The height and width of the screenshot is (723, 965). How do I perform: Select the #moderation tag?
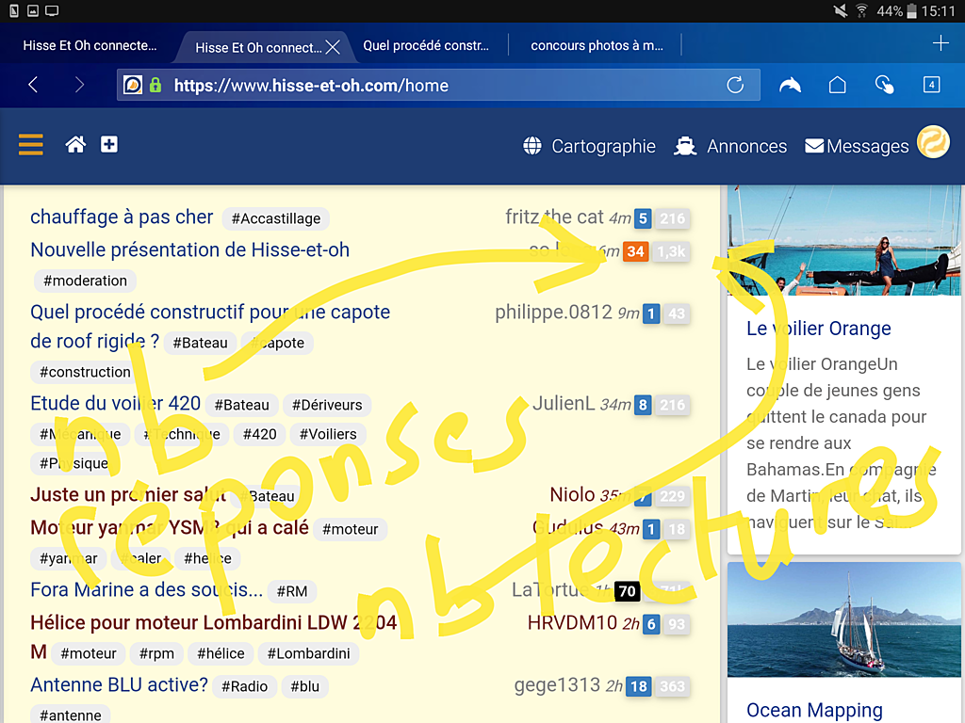click(85, 281)
